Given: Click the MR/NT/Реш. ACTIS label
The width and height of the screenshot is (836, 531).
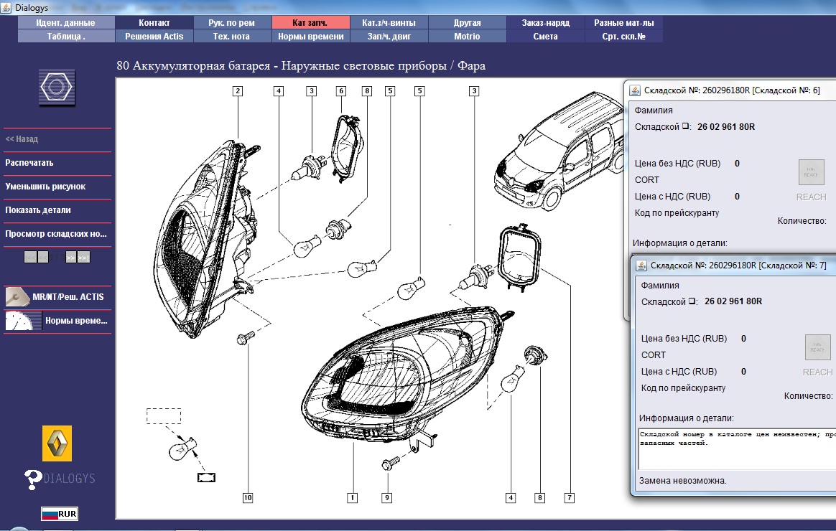Looking at the screenshot, I should [68, 296].
